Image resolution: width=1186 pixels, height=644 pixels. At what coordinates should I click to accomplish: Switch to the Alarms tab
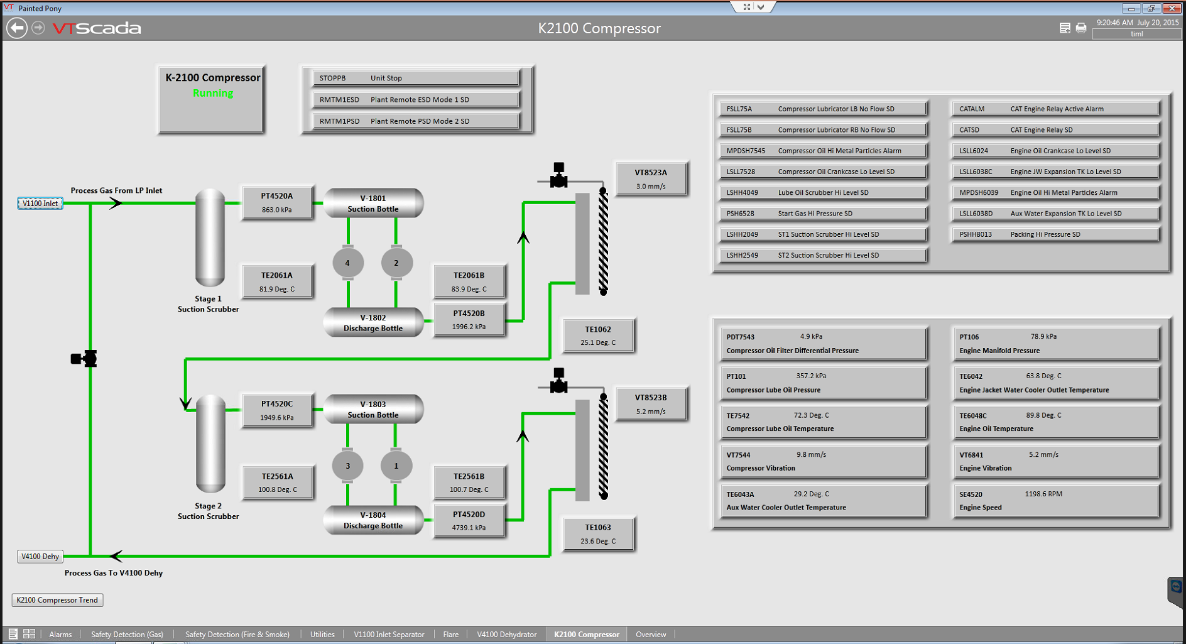coord(60,634)
